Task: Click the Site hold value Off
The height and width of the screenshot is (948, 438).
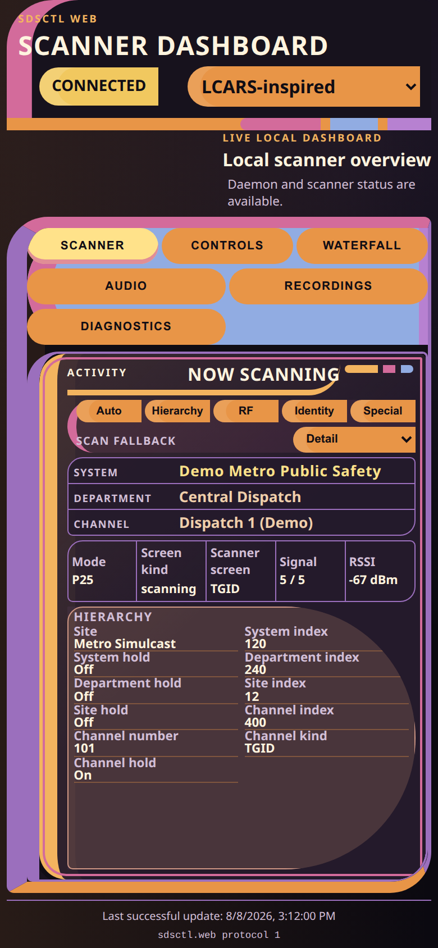Action: click(84, 722)
